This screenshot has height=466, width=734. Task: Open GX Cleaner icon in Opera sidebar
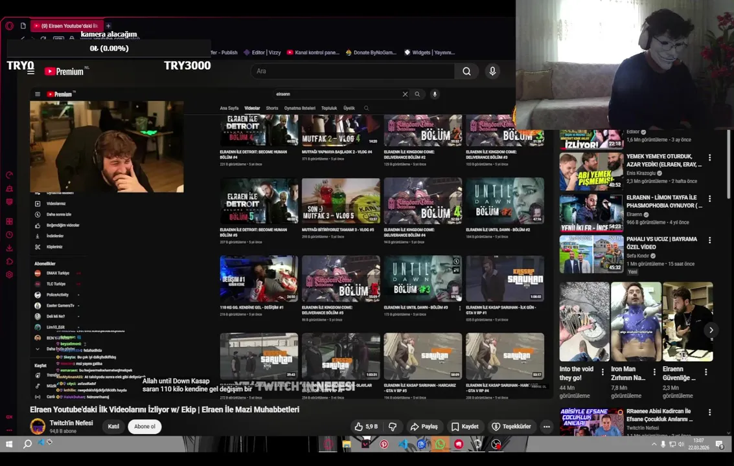pos(9,188)
